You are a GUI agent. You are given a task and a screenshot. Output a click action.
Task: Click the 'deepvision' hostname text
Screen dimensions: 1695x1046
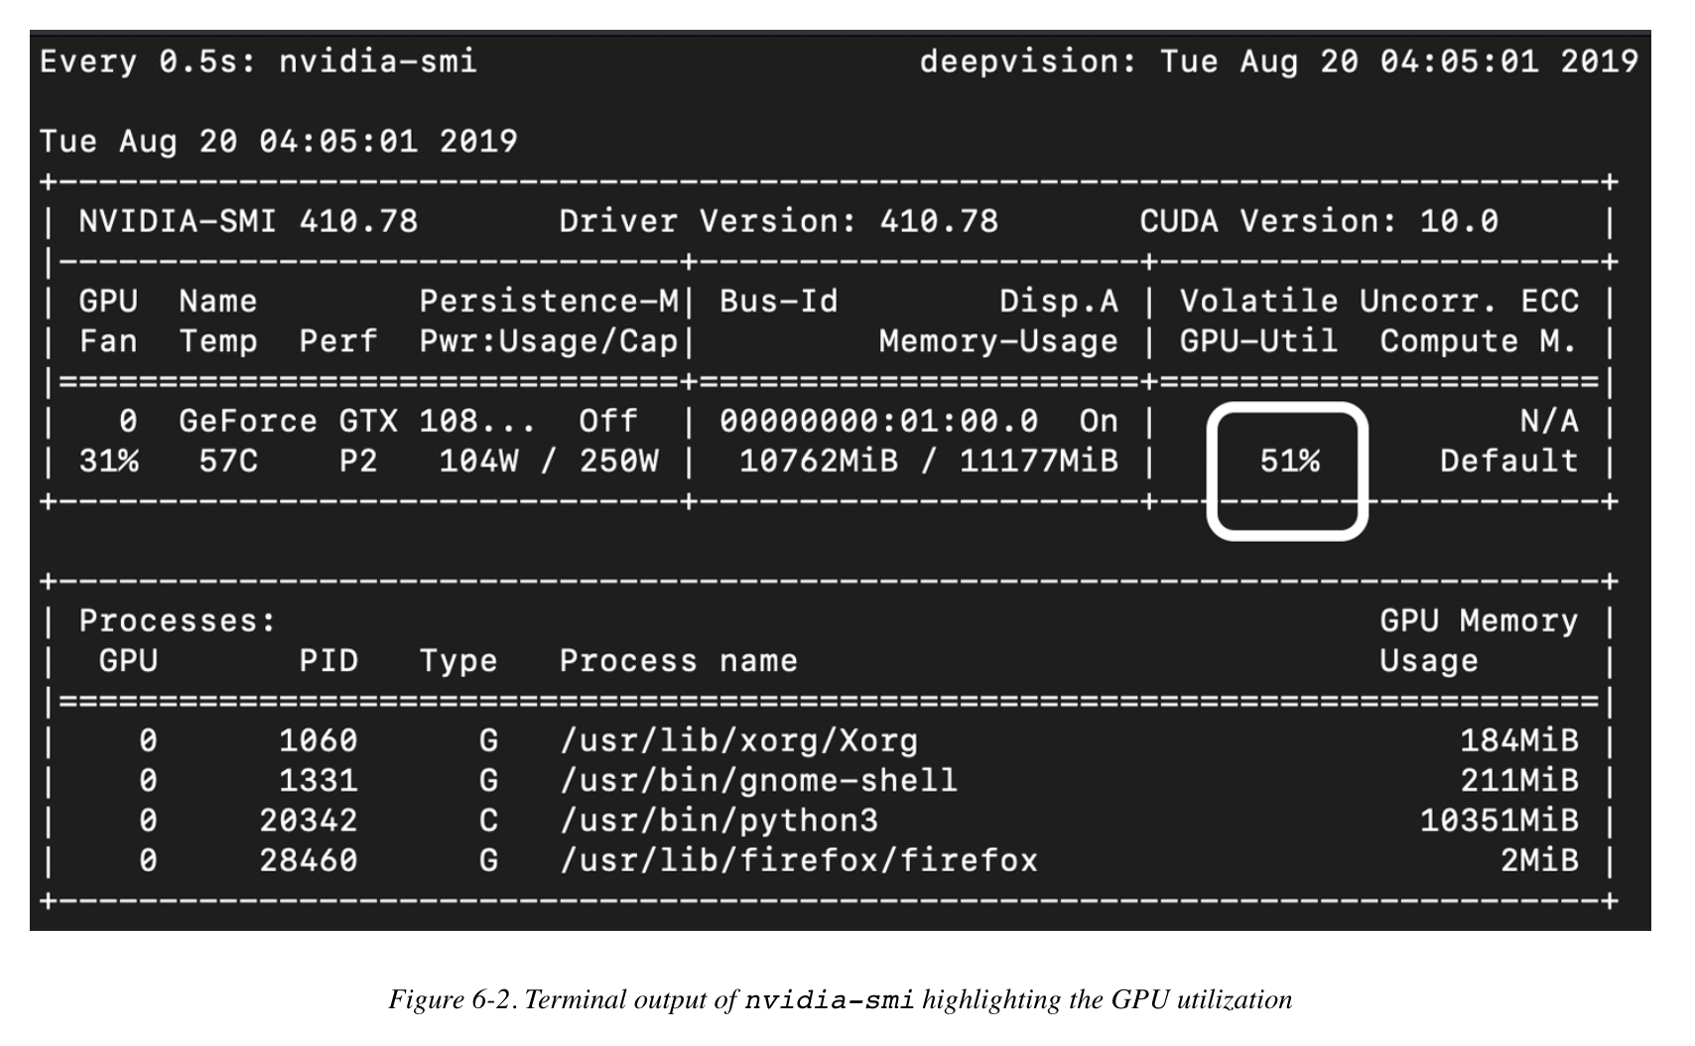click(x=1017, y=63)
